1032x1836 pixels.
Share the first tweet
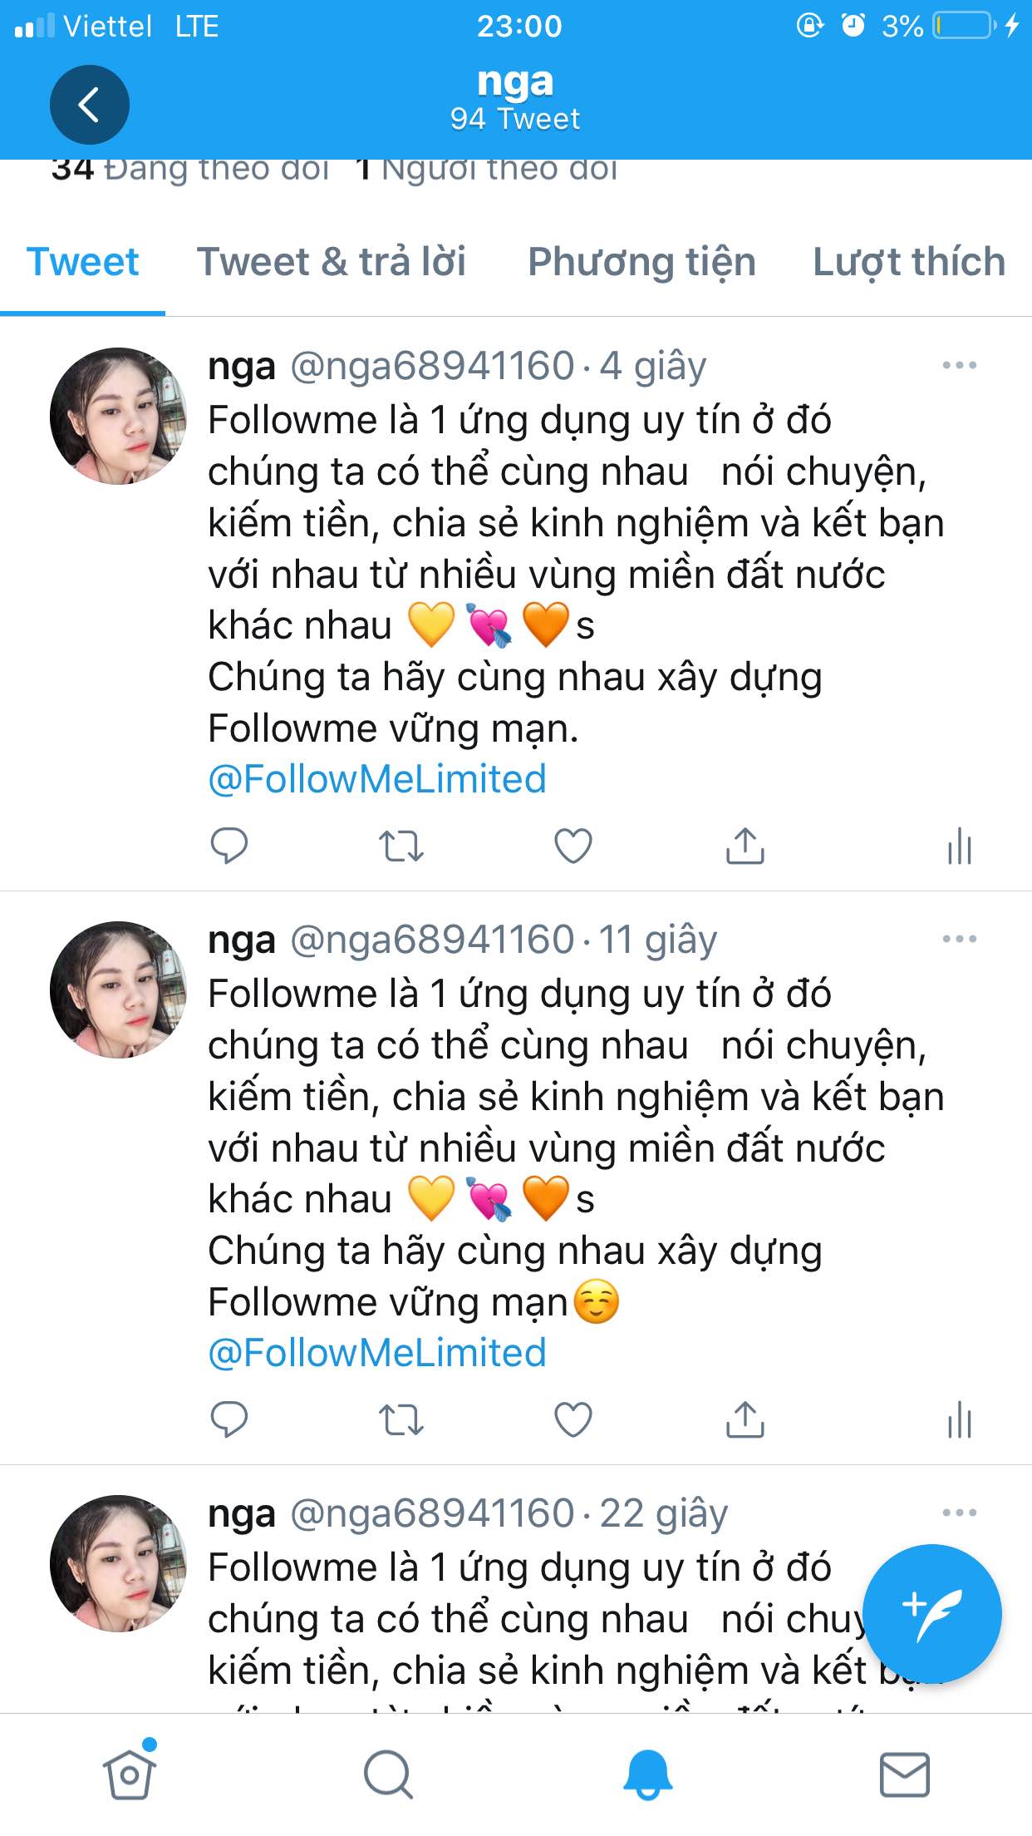pyautogui.click(x=745, y=846)
